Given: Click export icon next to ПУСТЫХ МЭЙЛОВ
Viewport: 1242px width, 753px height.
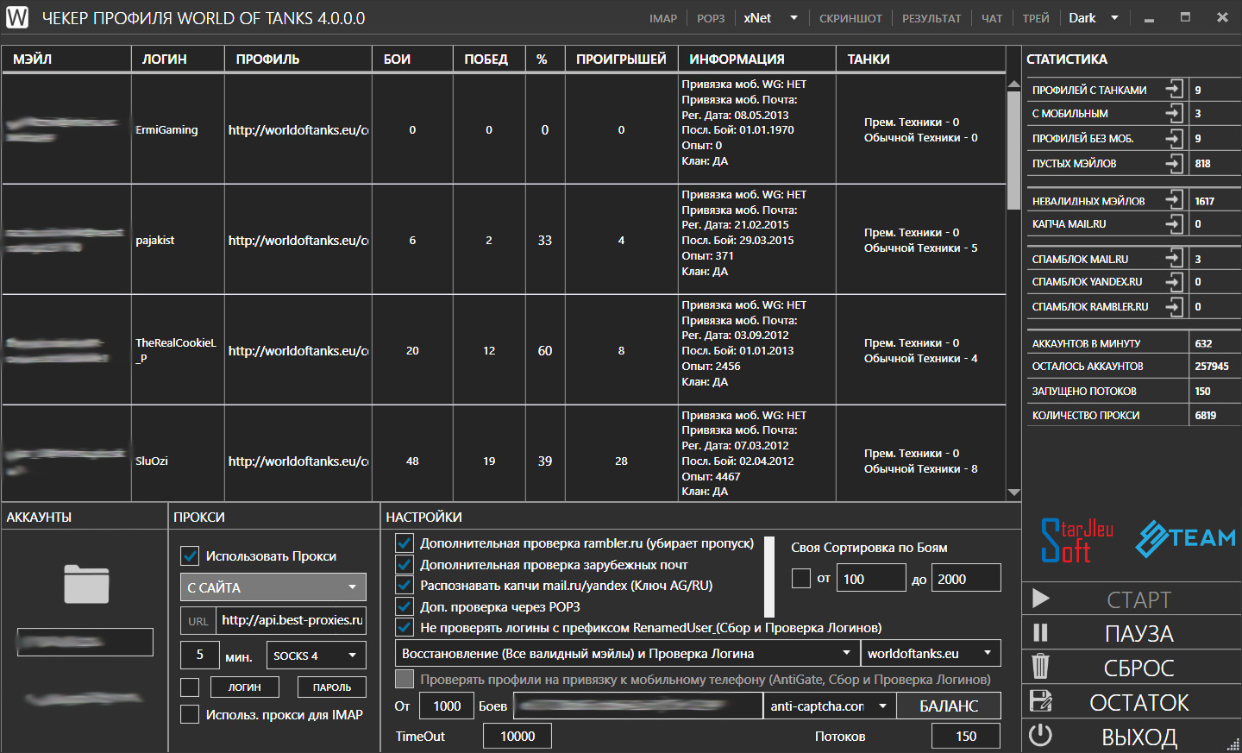Looking at the screenshot, I should [x=1174, y=163].
